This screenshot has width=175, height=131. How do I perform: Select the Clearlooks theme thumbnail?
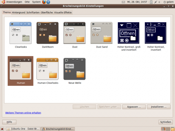click(20, 33)
